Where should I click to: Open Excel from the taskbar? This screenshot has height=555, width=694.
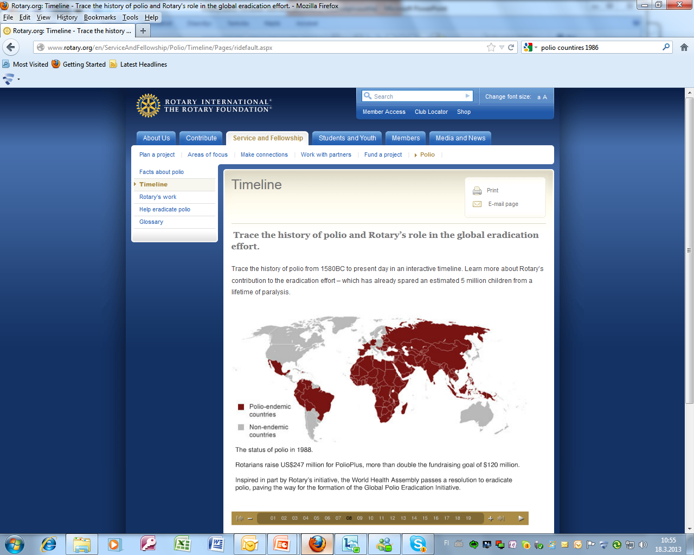[x=182, y=544]
